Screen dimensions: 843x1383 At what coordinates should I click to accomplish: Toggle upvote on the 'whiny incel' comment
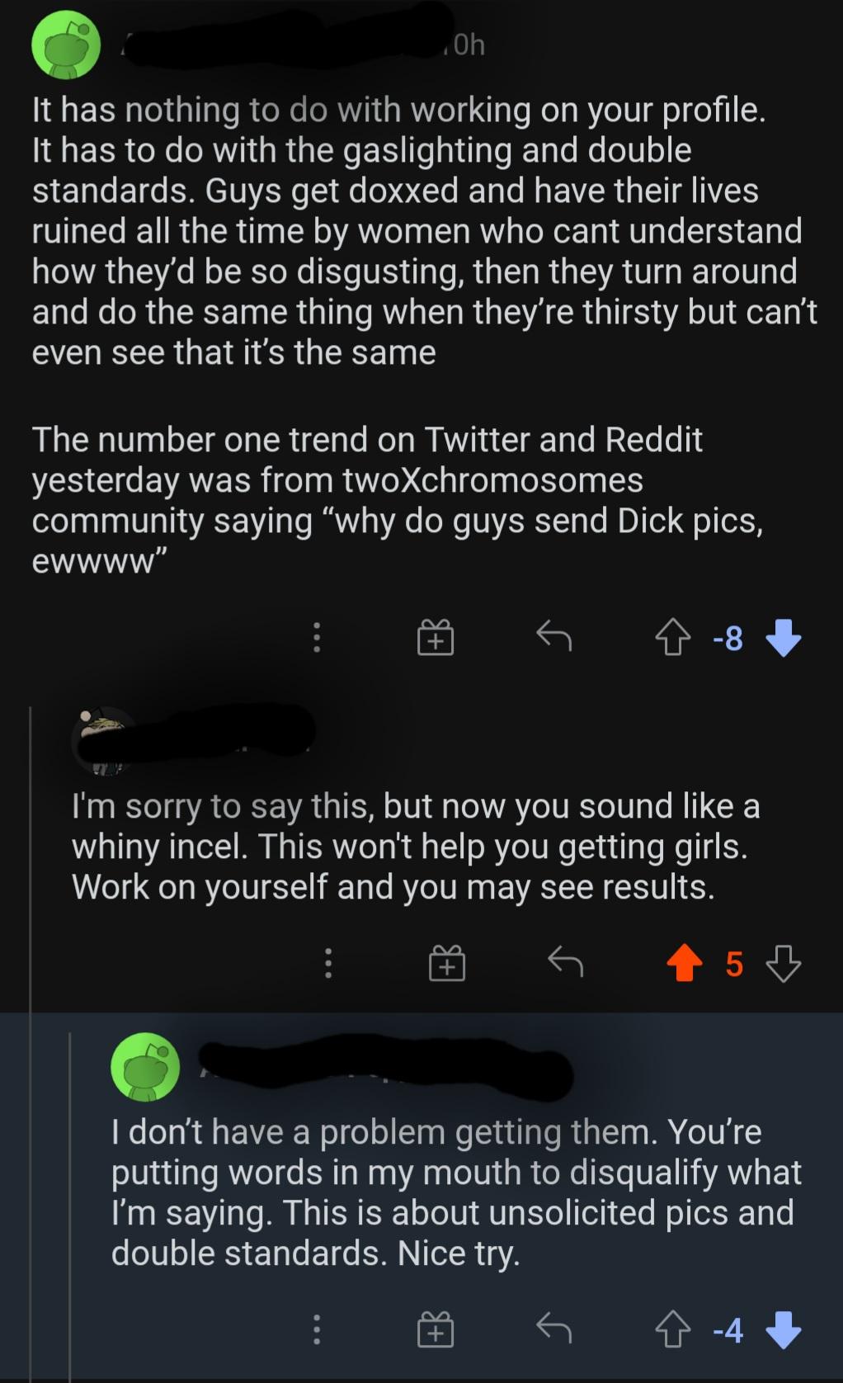[684, 963]
